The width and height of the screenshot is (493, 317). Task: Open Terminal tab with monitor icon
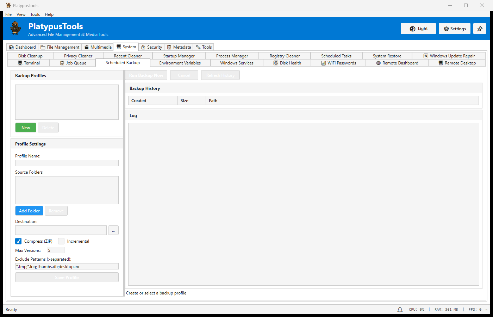pos(20,63)
